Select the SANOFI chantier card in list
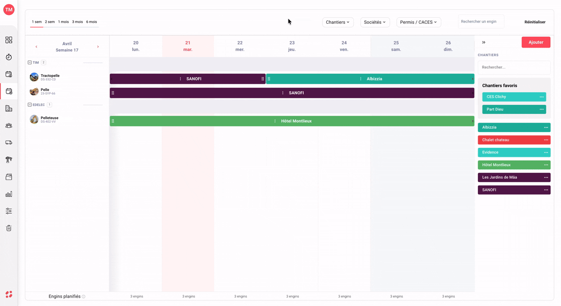561x306 pixels. [514, 190]
